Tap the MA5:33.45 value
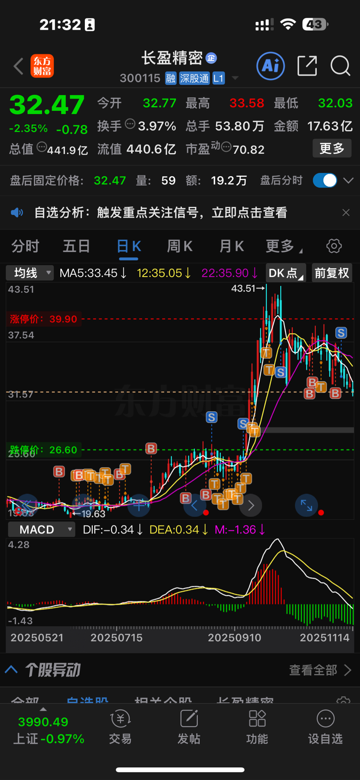Viewport: 360px width, 780px height. [x=93, y=273]
